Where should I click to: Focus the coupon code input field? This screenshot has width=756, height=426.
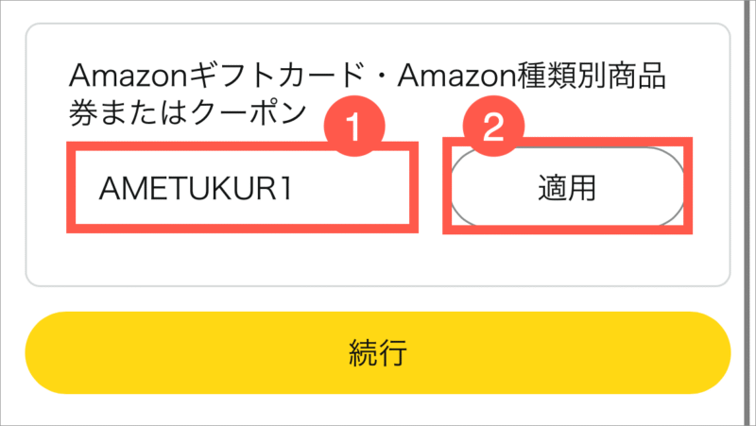pos(243,187)
